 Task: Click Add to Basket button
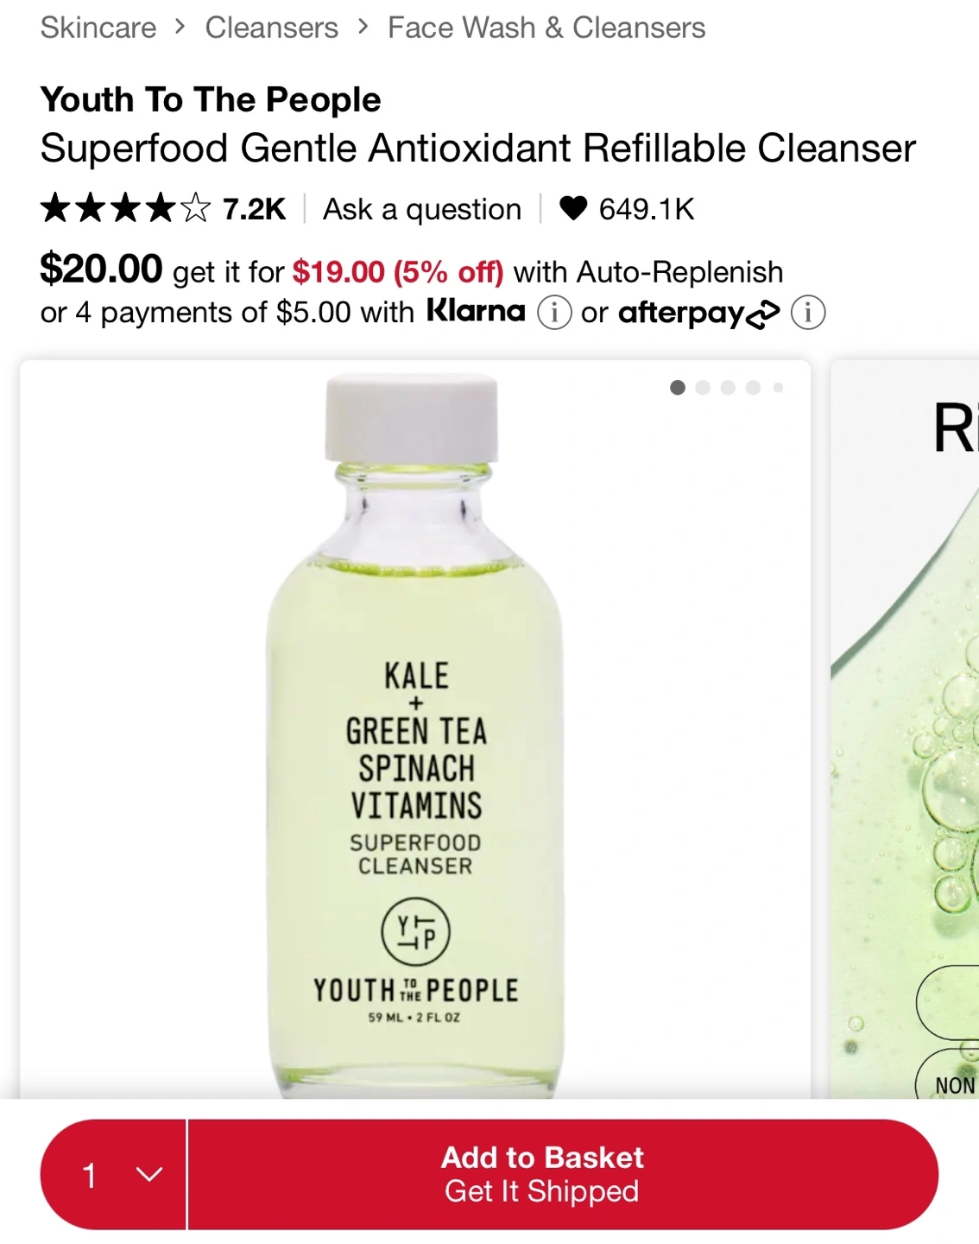[x=563, y=1175]
